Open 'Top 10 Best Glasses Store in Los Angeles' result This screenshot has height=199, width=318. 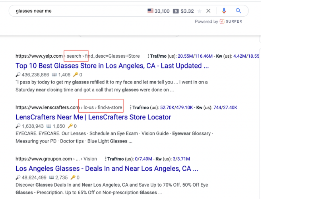coord(112,66)
